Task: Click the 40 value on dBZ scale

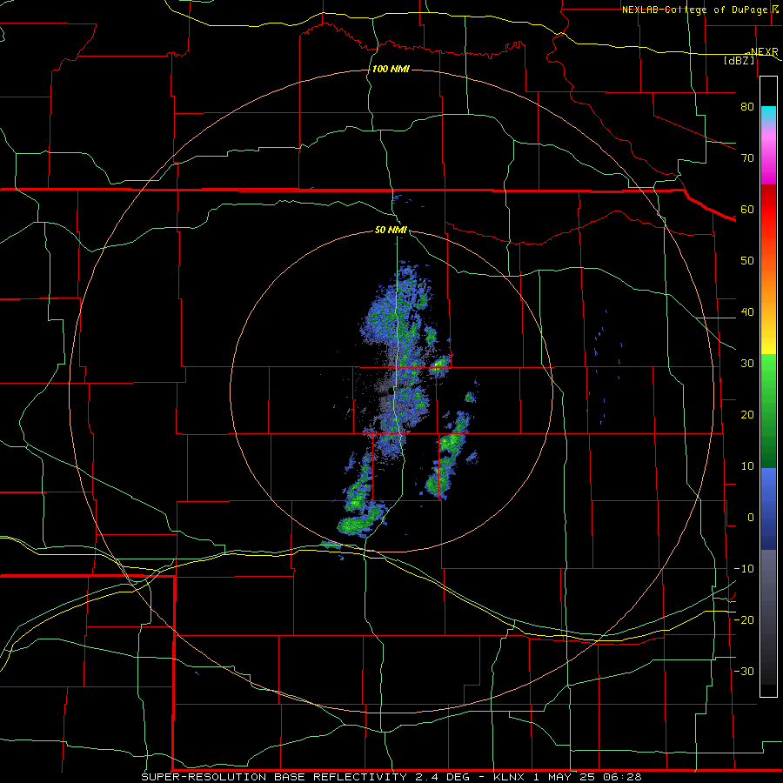Action: coord(747,312)
